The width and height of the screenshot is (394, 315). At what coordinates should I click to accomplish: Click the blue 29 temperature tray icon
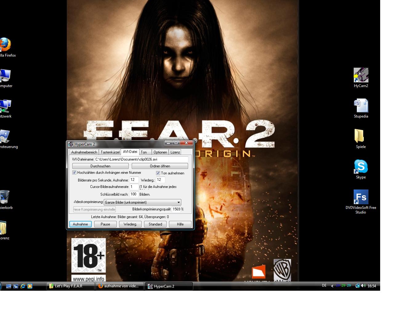[x=338, y=286]
